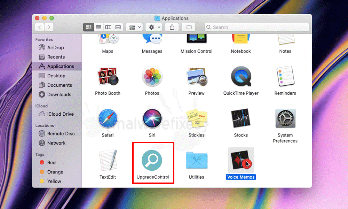Switch to gallery view
Screen dimensions: 348x209
click(118, 27)
